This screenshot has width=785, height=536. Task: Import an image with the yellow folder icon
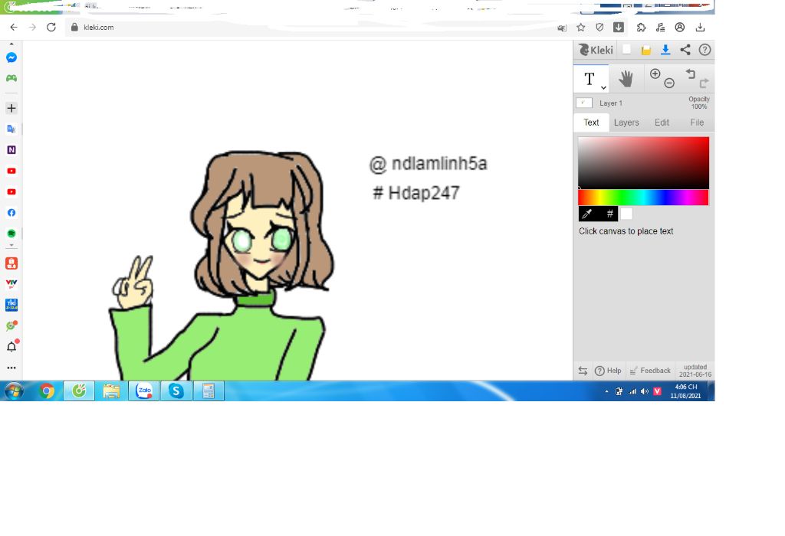645,50
